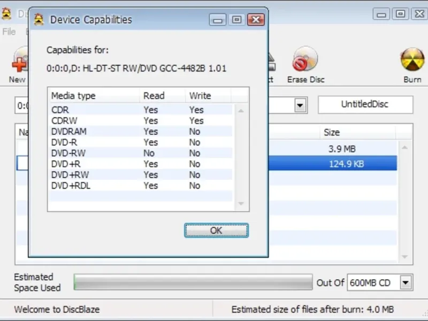Click OK in Device Capabilities dialog
The width and height of the screenshot is (428, 321).
[216, 231]
